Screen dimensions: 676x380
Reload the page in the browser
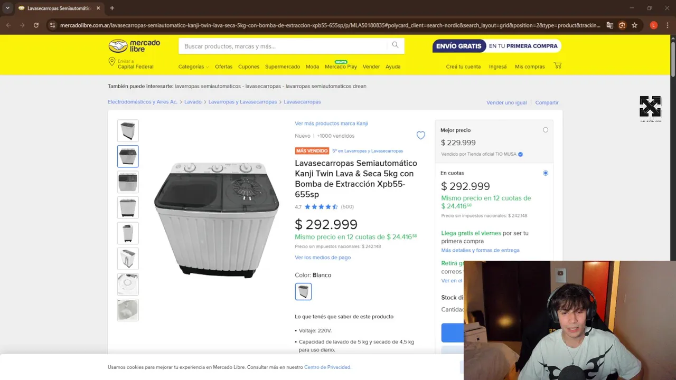point(36,25)
